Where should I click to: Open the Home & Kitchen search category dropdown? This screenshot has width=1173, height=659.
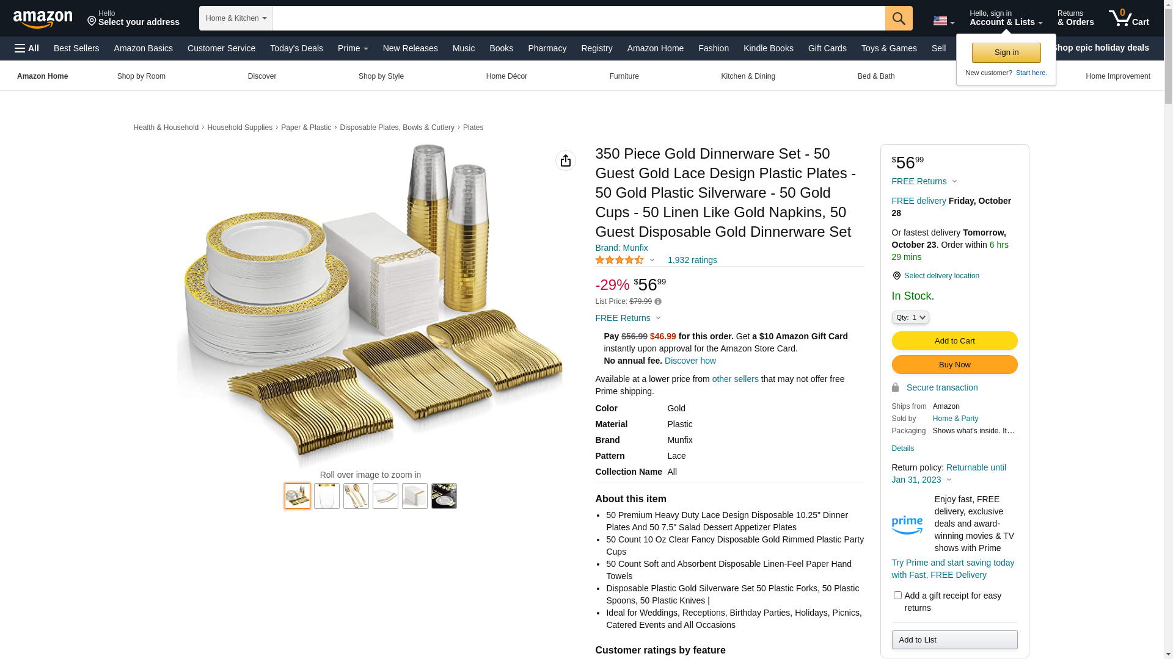pos(236,18)
